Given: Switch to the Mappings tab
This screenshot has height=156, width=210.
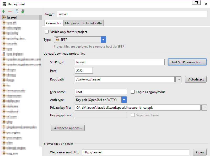Looking at the screenshot, I should (x=72, y=23).
